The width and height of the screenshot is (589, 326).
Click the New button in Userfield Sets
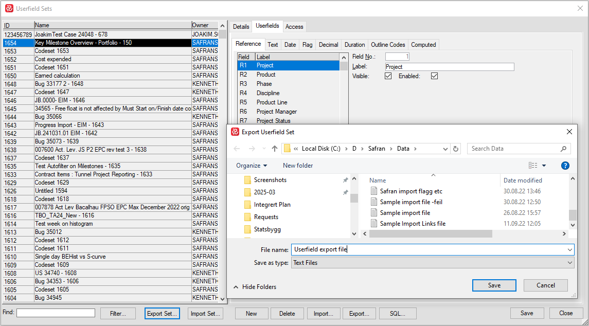tap(252, 314)
